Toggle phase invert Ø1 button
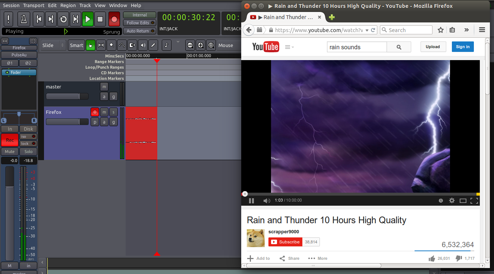494x274 pixels. [x=10, y=63]
